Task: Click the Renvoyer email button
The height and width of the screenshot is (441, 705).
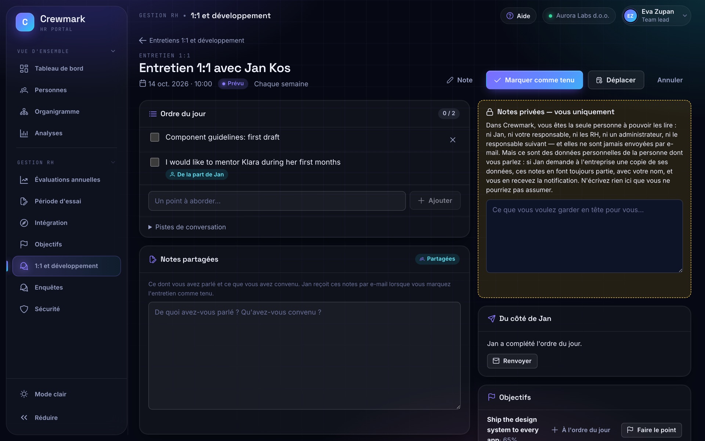Action: tap(512, 361)
